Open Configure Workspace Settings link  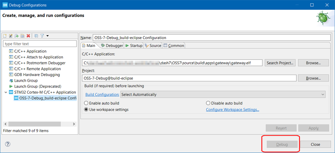pyautogui.click(x=232, y=110)
